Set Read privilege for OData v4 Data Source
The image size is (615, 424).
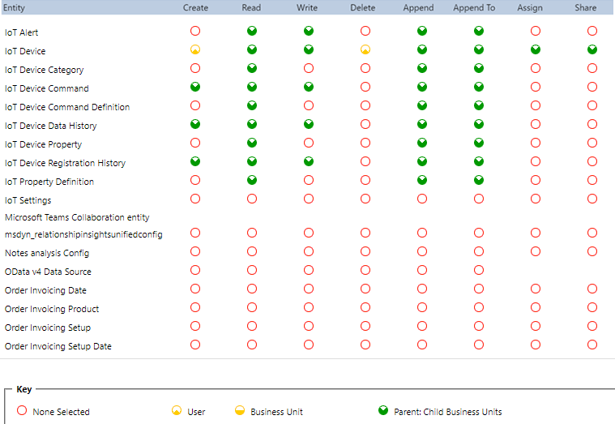(x=252, y=270)
